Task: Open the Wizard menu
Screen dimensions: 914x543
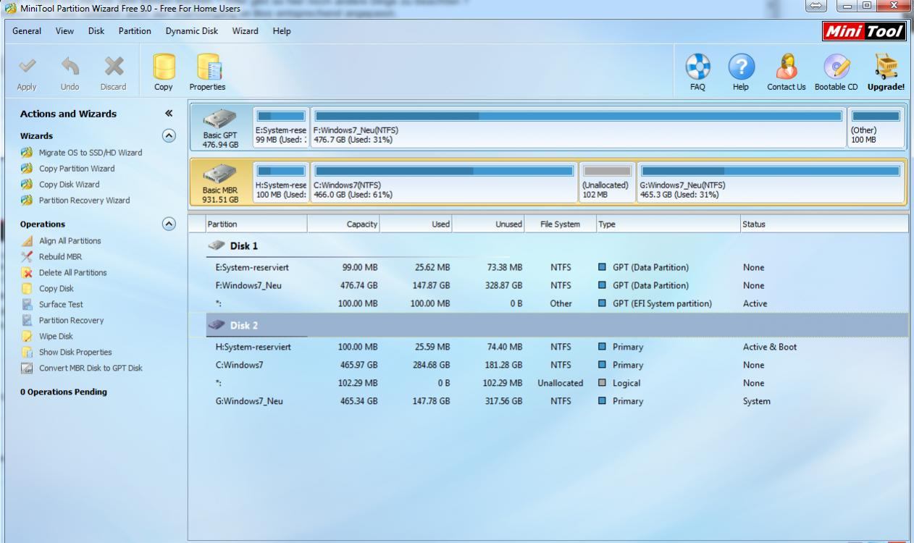Action: click(245, 31)
